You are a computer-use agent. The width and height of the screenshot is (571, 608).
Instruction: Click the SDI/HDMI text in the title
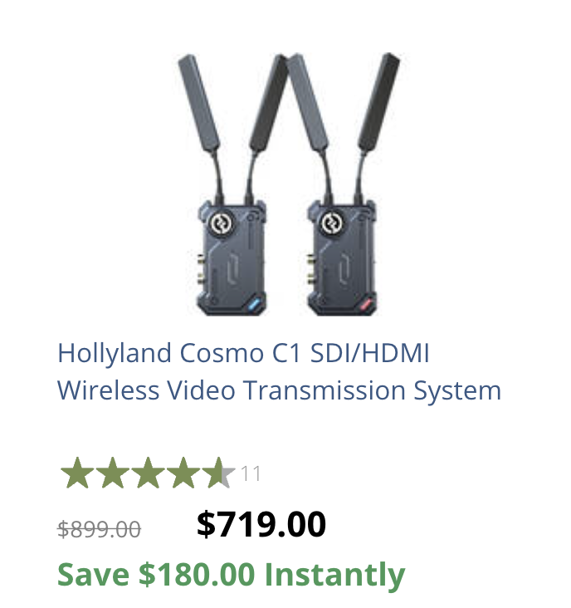coord(370,353)
